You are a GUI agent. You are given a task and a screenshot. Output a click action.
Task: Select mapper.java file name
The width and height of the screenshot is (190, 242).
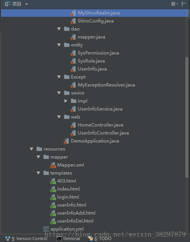coord(92,37)
